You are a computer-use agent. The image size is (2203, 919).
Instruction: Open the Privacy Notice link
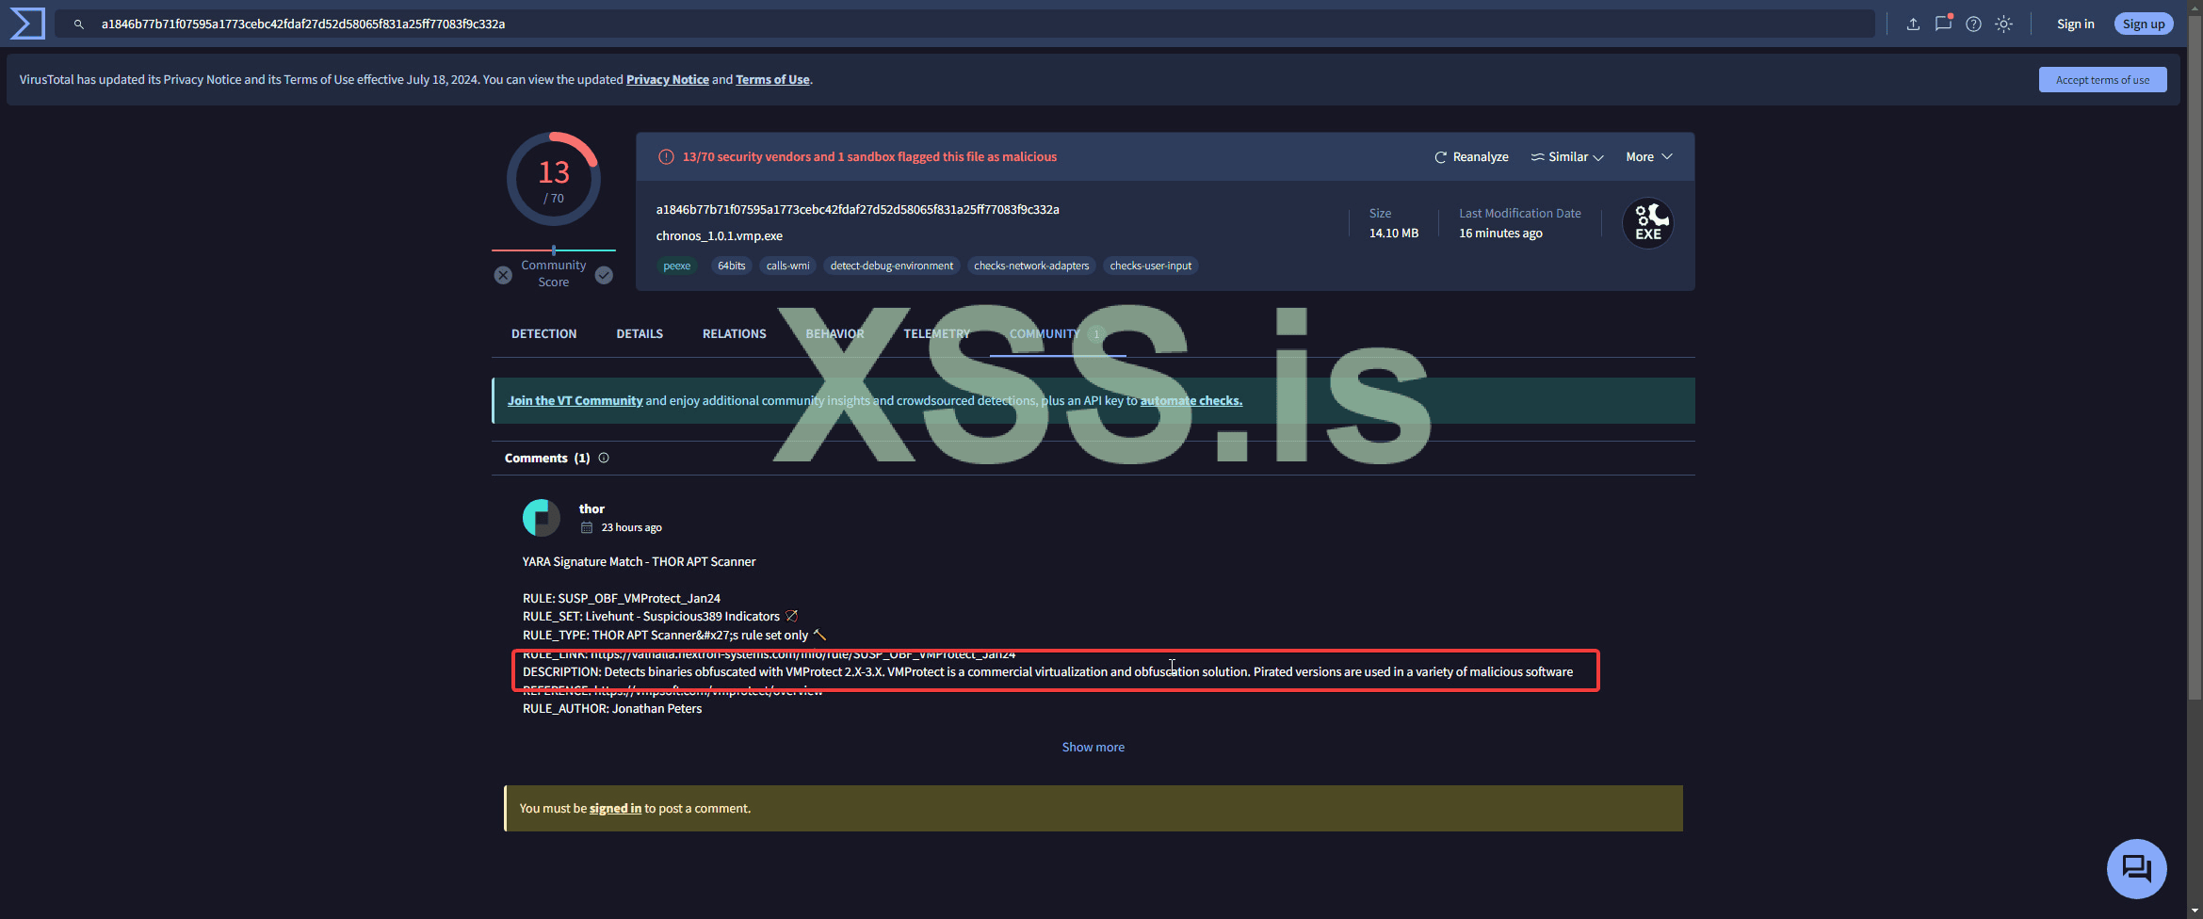pyautogui.click(x=668, y=80)
